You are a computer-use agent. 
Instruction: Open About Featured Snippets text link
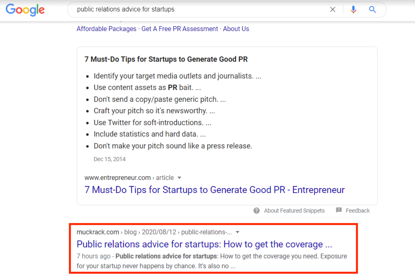294,211
